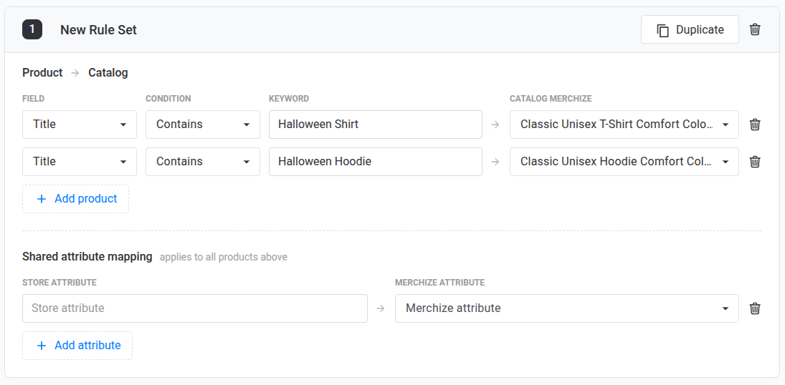Screen dimensions: 785x385
Task: Click the Halloween Hoodie keyword field
Action: click(376, 162)
